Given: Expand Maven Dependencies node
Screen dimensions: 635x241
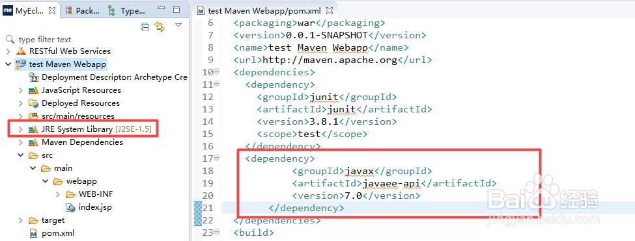Looking at the screenshot, I should pyautogui.click(x=21, y=142).
